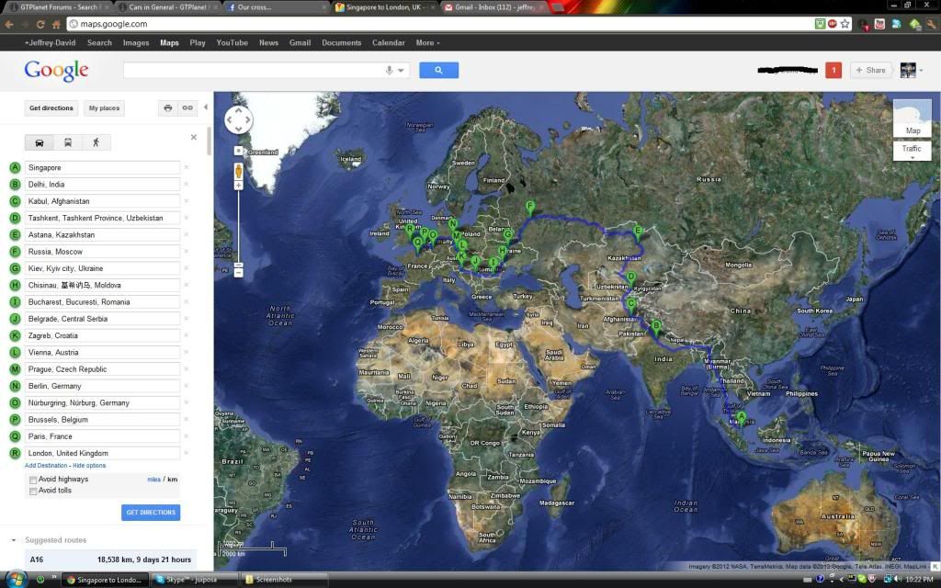Enable the Avoid tolls checkbox

tap(33, 492)
